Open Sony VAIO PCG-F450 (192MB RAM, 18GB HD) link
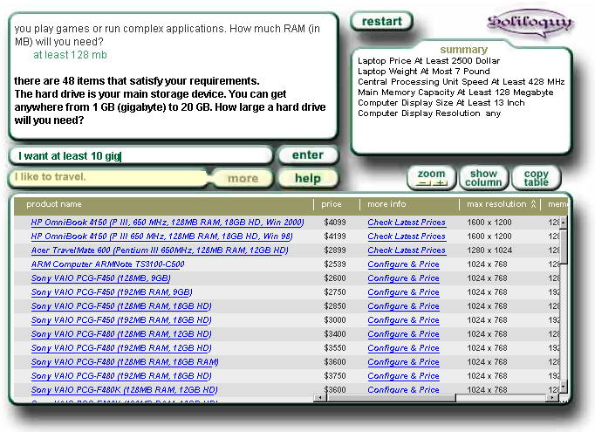This screenshot has height=432, width=595. [121, 320]
